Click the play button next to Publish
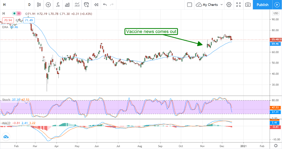Image resolution: width=282 pixels, height=149 pixels. (277, 5)
